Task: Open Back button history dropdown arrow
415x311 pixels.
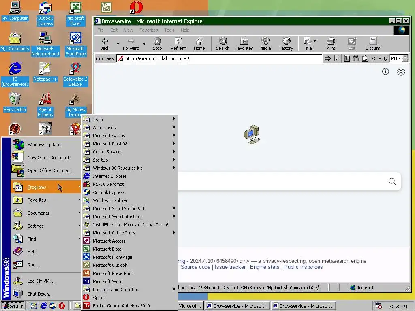Action: (x=118, y=44)
